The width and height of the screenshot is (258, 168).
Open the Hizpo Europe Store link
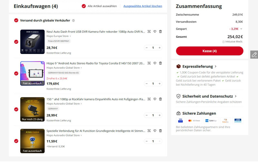[58, 36]
